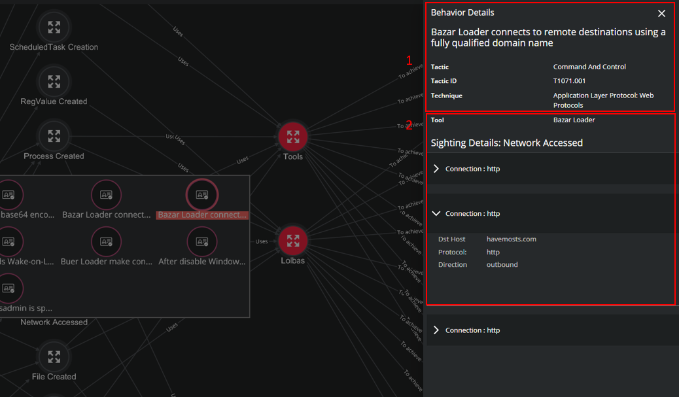Close the Behavior Details panel
This screenshot has height=397, width=679.
tap(661, 14)
